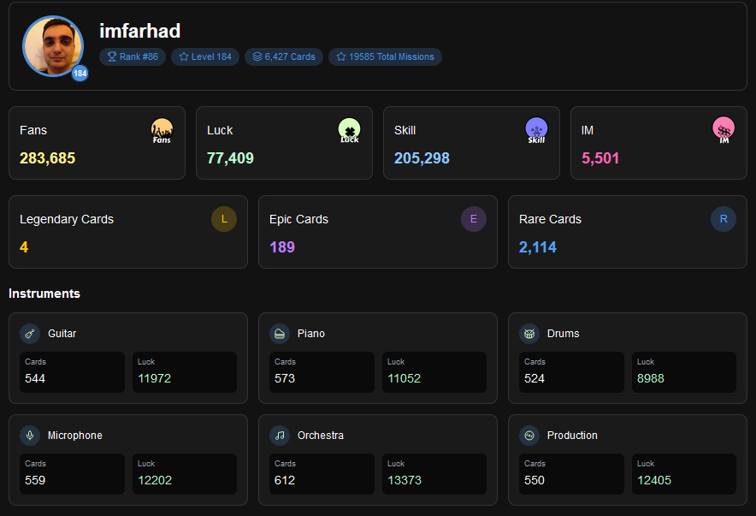Click the imfarhad username heading
756x516 pixels.
[139, 32]
